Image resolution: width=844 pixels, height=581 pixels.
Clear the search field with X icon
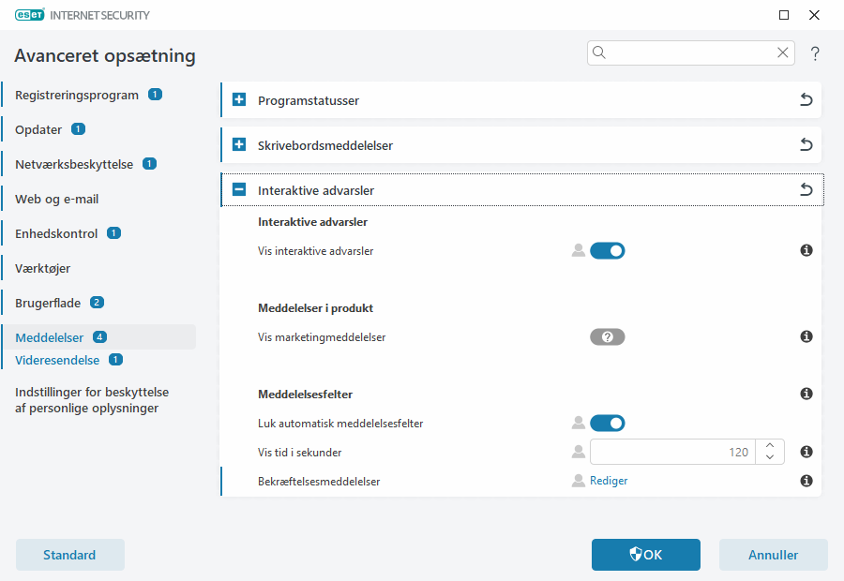pyautogui.click(x=782, y=53)
